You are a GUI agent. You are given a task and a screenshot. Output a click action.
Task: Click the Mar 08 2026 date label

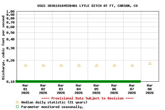pos(150,89)
